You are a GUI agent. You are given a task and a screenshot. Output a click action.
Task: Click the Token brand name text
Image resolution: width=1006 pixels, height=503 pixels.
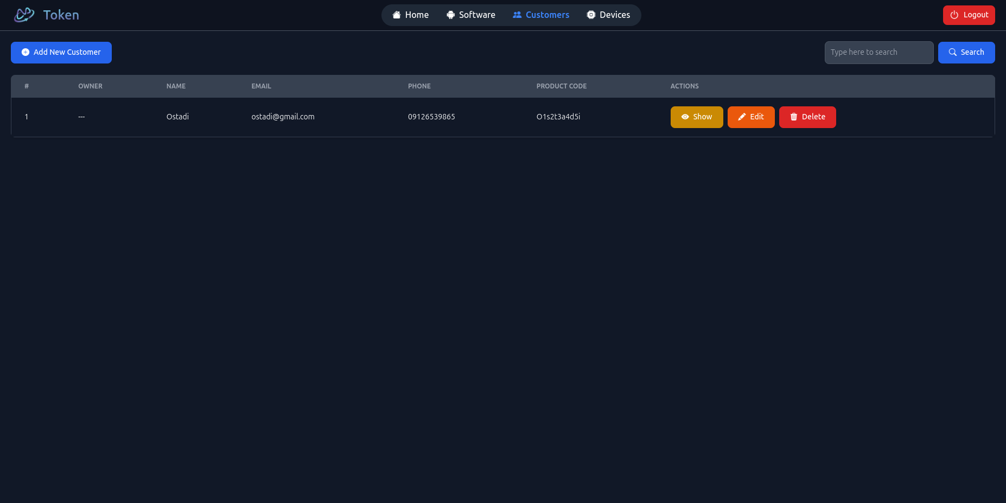(61, 15)
